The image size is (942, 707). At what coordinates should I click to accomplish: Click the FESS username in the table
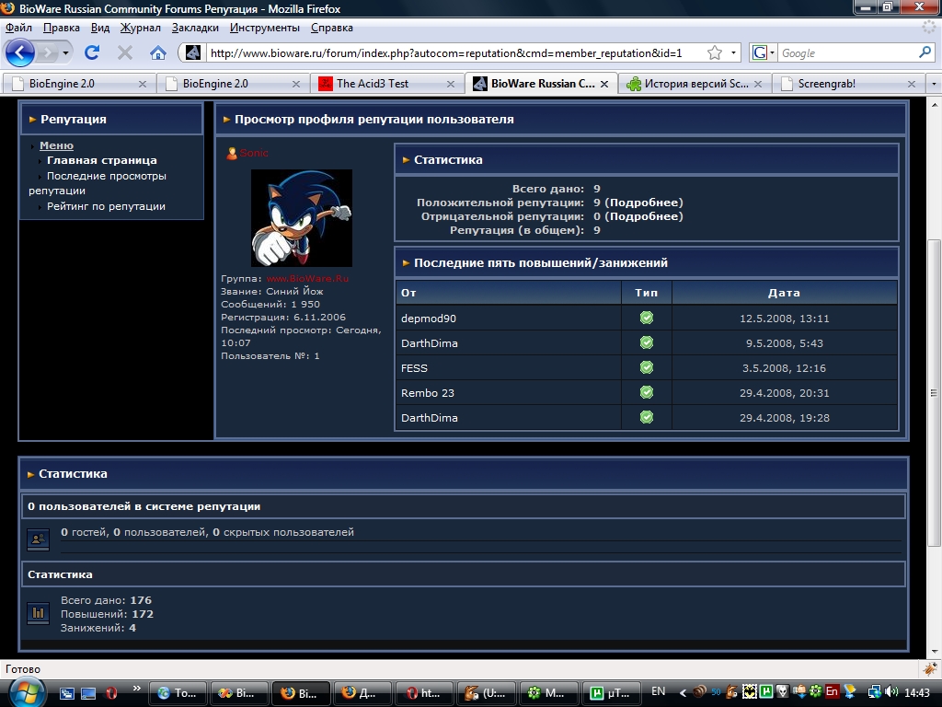[x=414, y=368]
